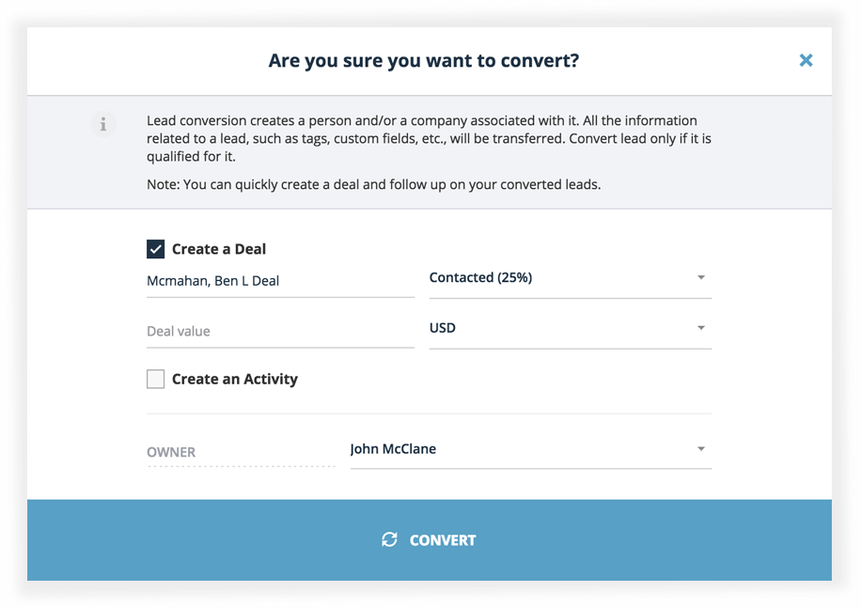Click the Note about creating a deal
Screen dimensions: 861x608
coord(373,185)
